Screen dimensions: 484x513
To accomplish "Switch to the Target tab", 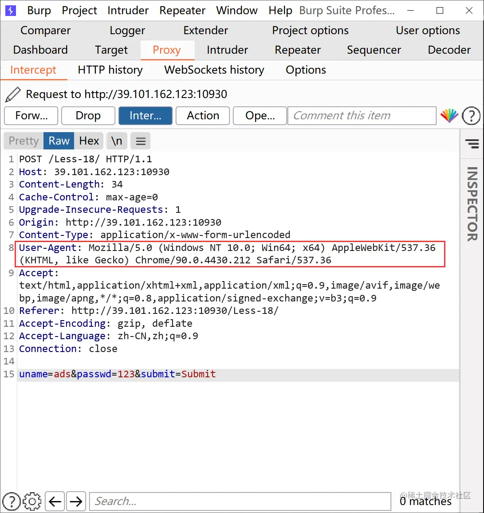I will pyautogui.click(x=111, y=50).
